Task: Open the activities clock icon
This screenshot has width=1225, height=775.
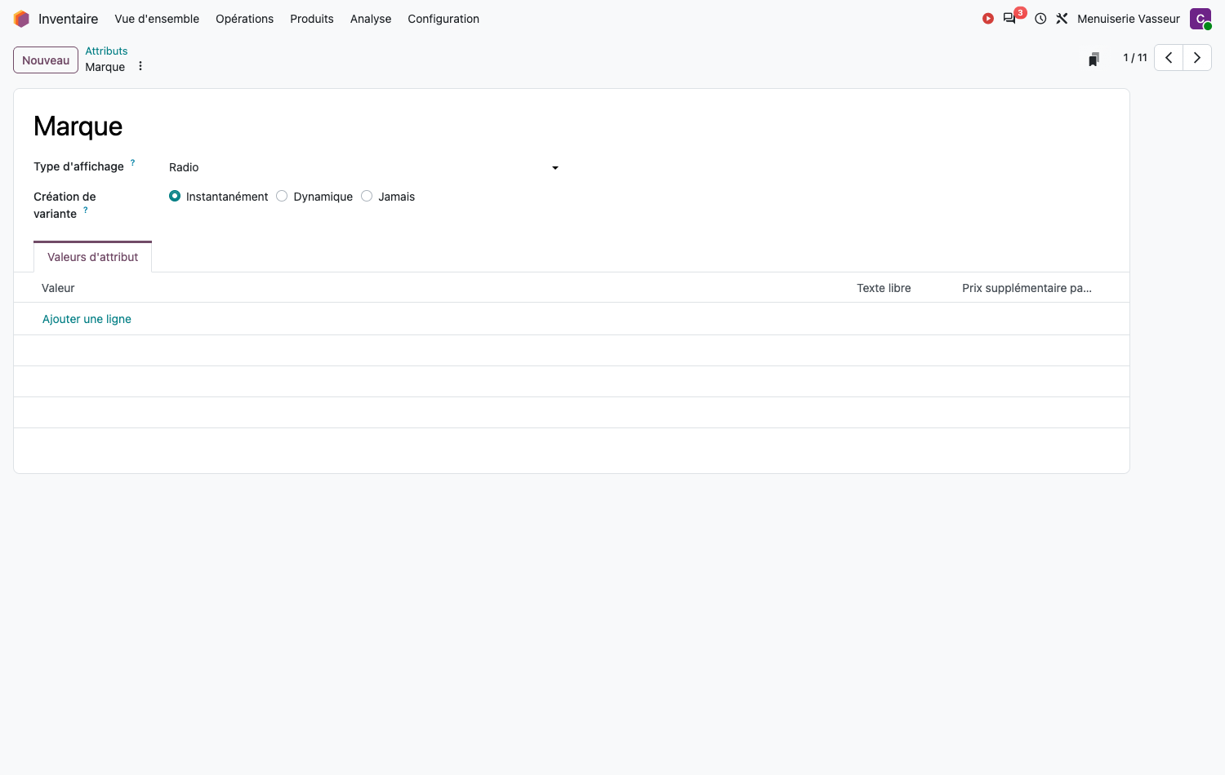Action: pyautogui.click(x=1040, y=19)
